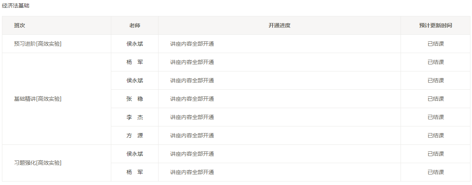472x185 pixels.
Task: Click 已结课 status in the last table row
Action: coord(436,172)
